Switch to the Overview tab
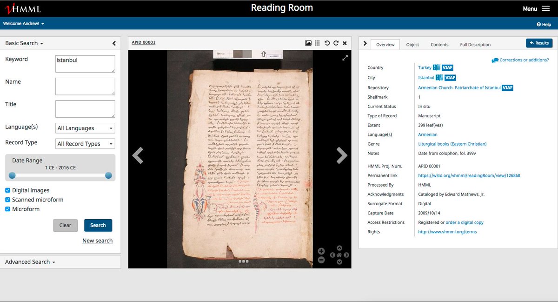The width and height of the screenshot is (558, 302). (x=385, y=44)
